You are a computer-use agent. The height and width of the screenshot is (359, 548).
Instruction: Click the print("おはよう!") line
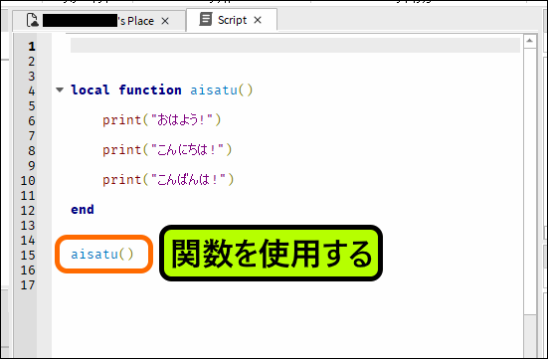[161, 120]
